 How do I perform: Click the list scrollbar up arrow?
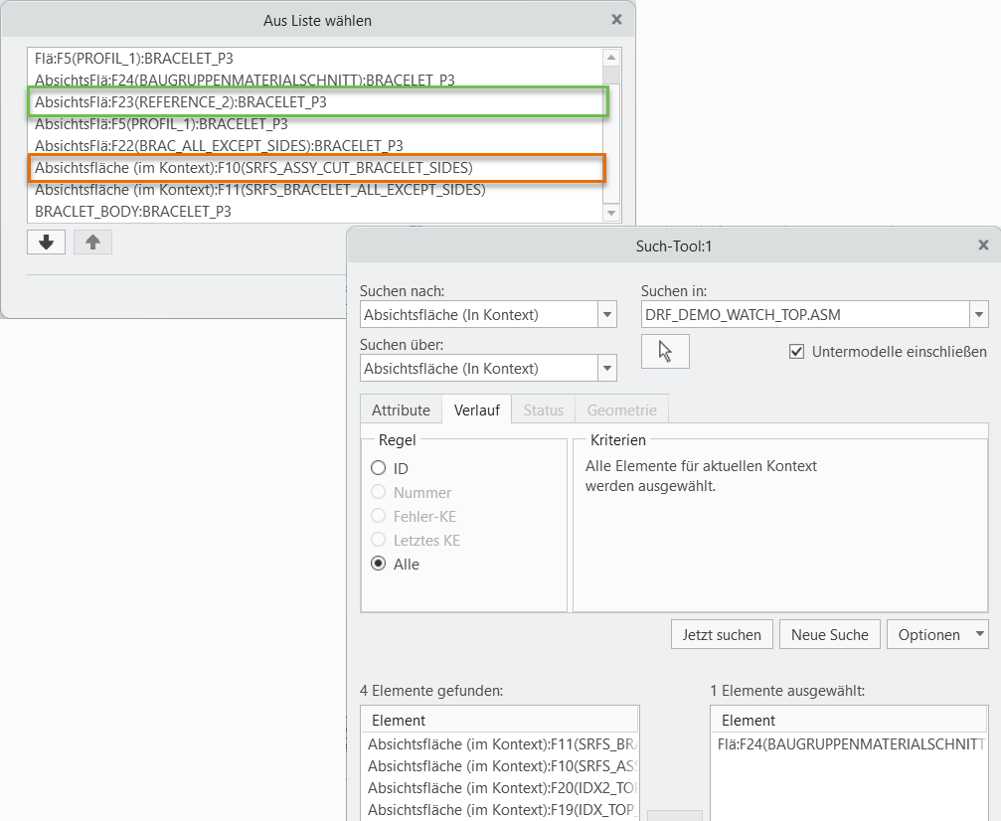pyautogui.click(x=611, y=58)
